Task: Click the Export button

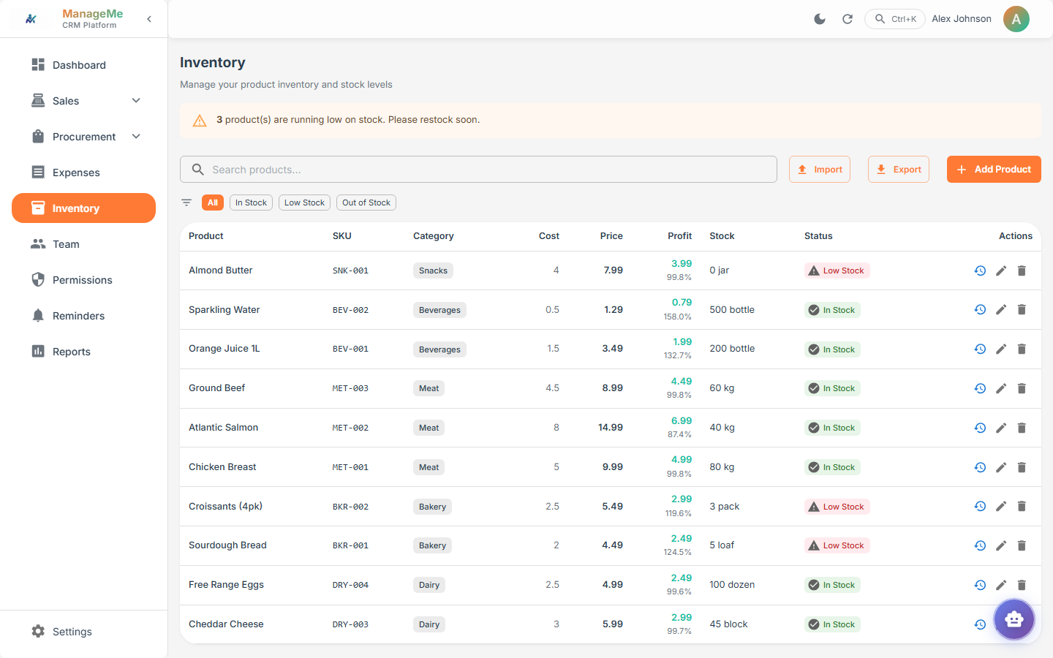Action: click(899, 169)
